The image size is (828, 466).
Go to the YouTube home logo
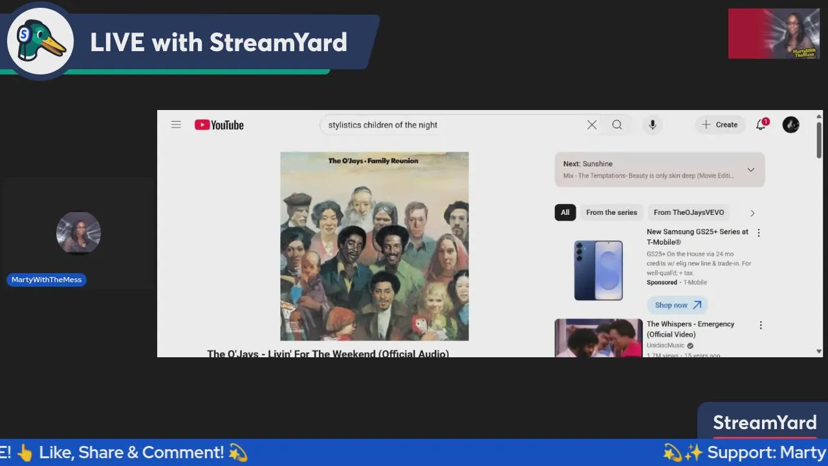tap(219, 125)
